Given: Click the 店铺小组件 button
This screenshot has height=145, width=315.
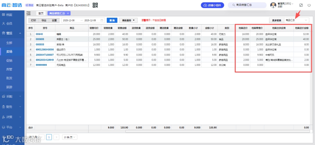Looking at the screenshot, I should click(212, 5).
